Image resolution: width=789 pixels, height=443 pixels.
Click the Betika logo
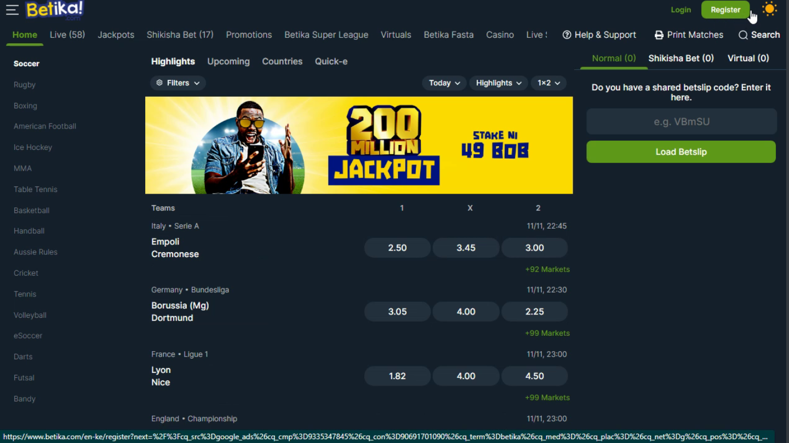tap(54, 10)
